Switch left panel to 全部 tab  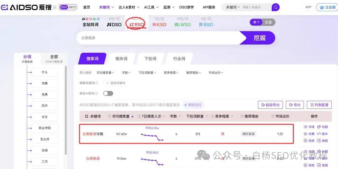click(x=54, y=59)
